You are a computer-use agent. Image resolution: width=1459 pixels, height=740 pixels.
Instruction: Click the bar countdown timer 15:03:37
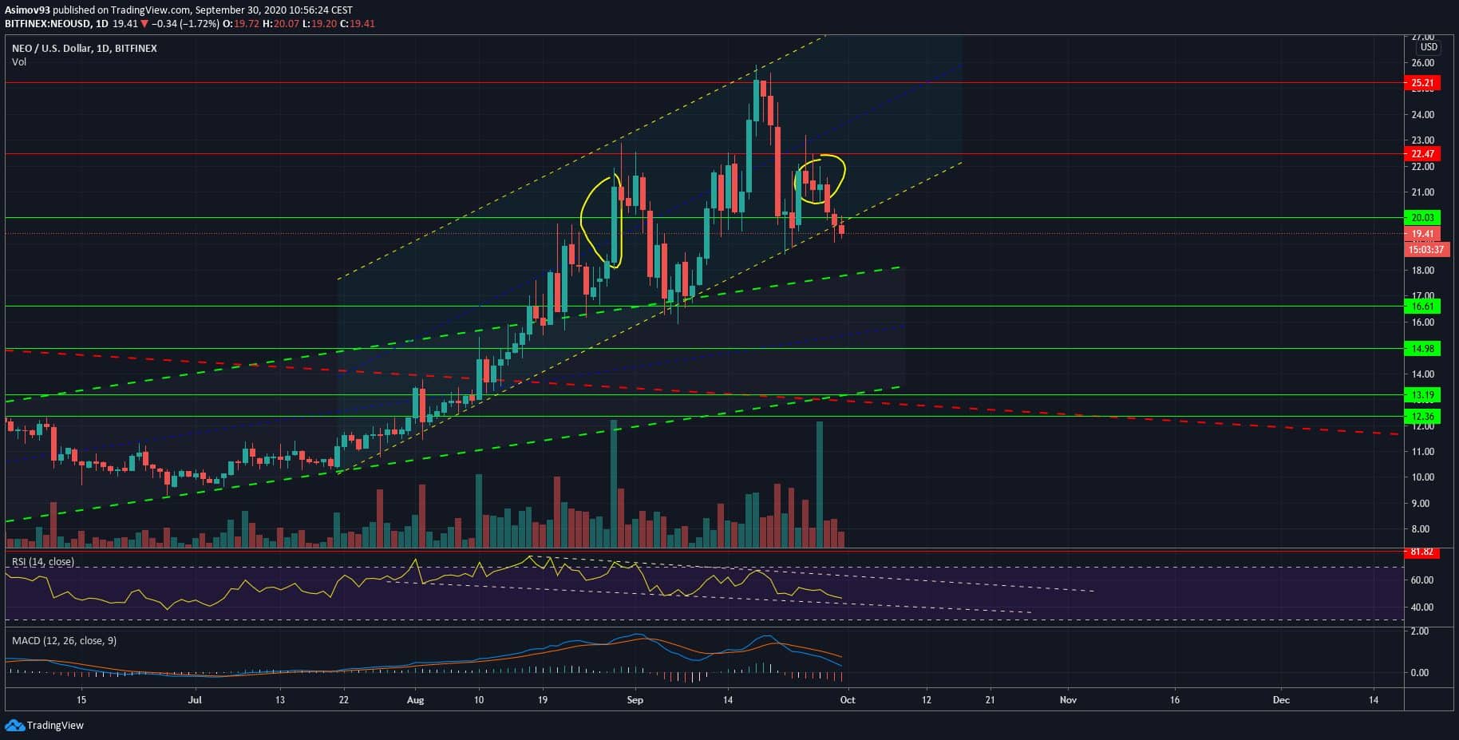[1425, 250]
